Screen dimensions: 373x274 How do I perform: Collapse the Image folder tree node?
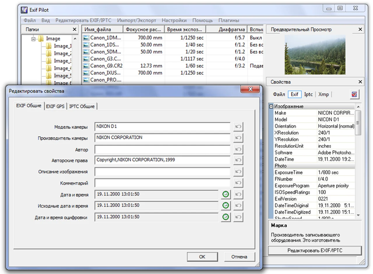(34, 39)
